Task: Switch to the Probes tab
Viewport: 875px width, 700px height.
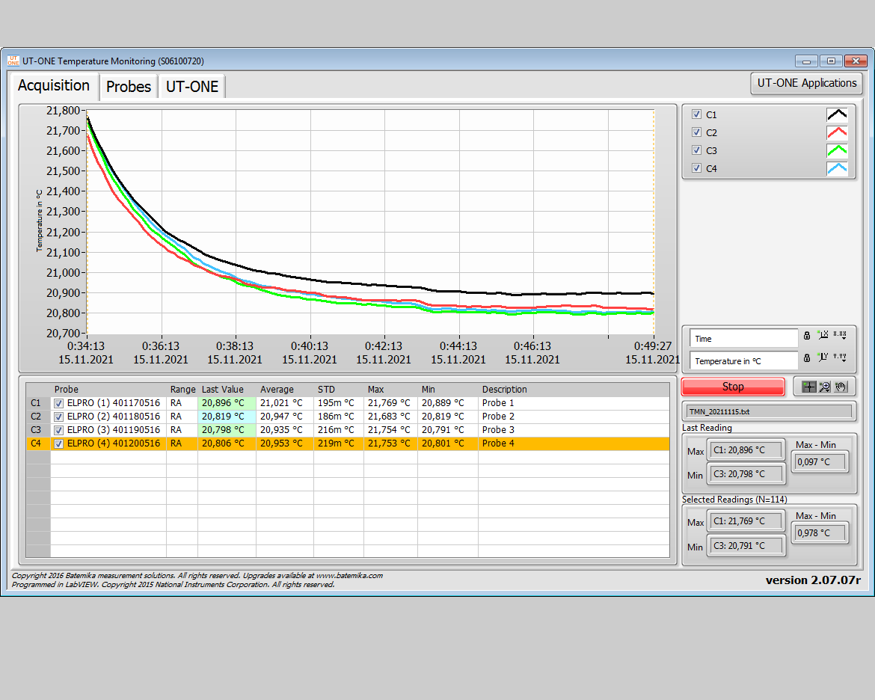Action: point(128,87)
